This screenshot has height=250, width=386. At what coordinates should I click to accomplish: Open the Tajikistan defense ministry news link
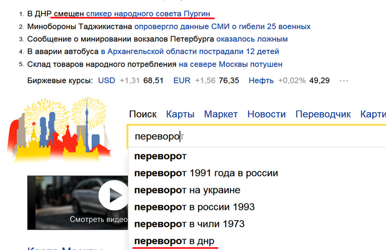point(222,26)
